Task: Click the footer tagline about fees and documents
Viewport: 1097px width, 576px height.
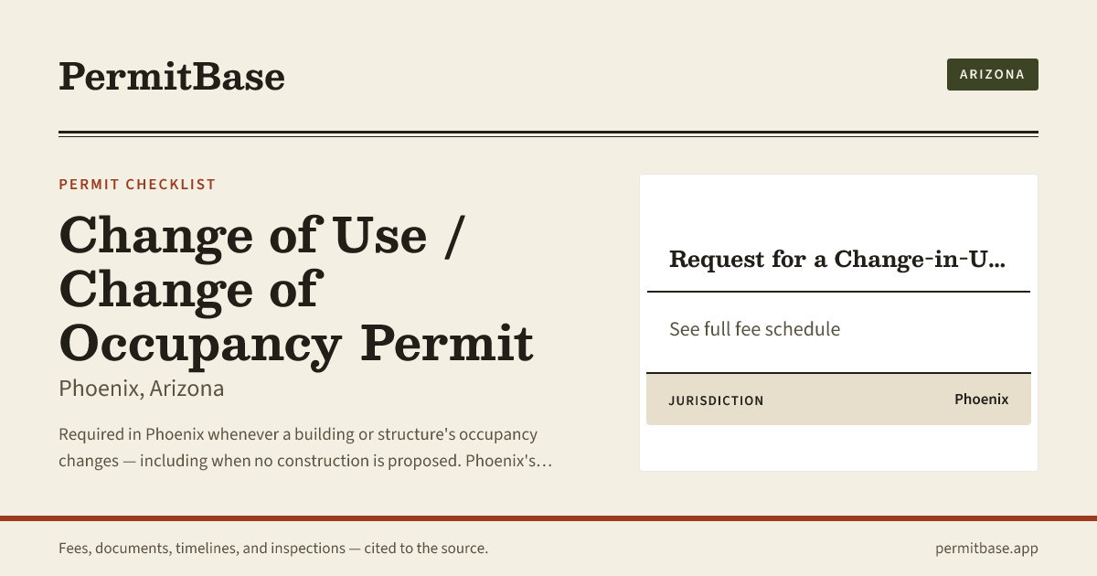Action: [x=273, y=549]
